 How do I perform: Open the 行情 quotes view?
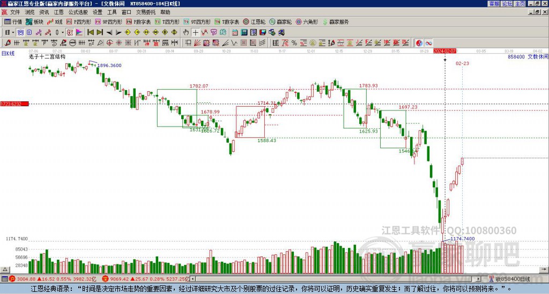(13, 21)
